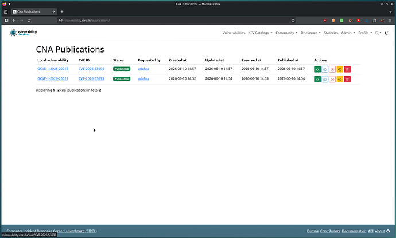Open requester adulau link in first row
Viewport: 396px width, 238px height.
tap(143, 69)
